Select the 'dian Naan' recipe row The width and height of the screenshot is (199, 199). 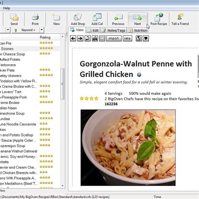30,108
